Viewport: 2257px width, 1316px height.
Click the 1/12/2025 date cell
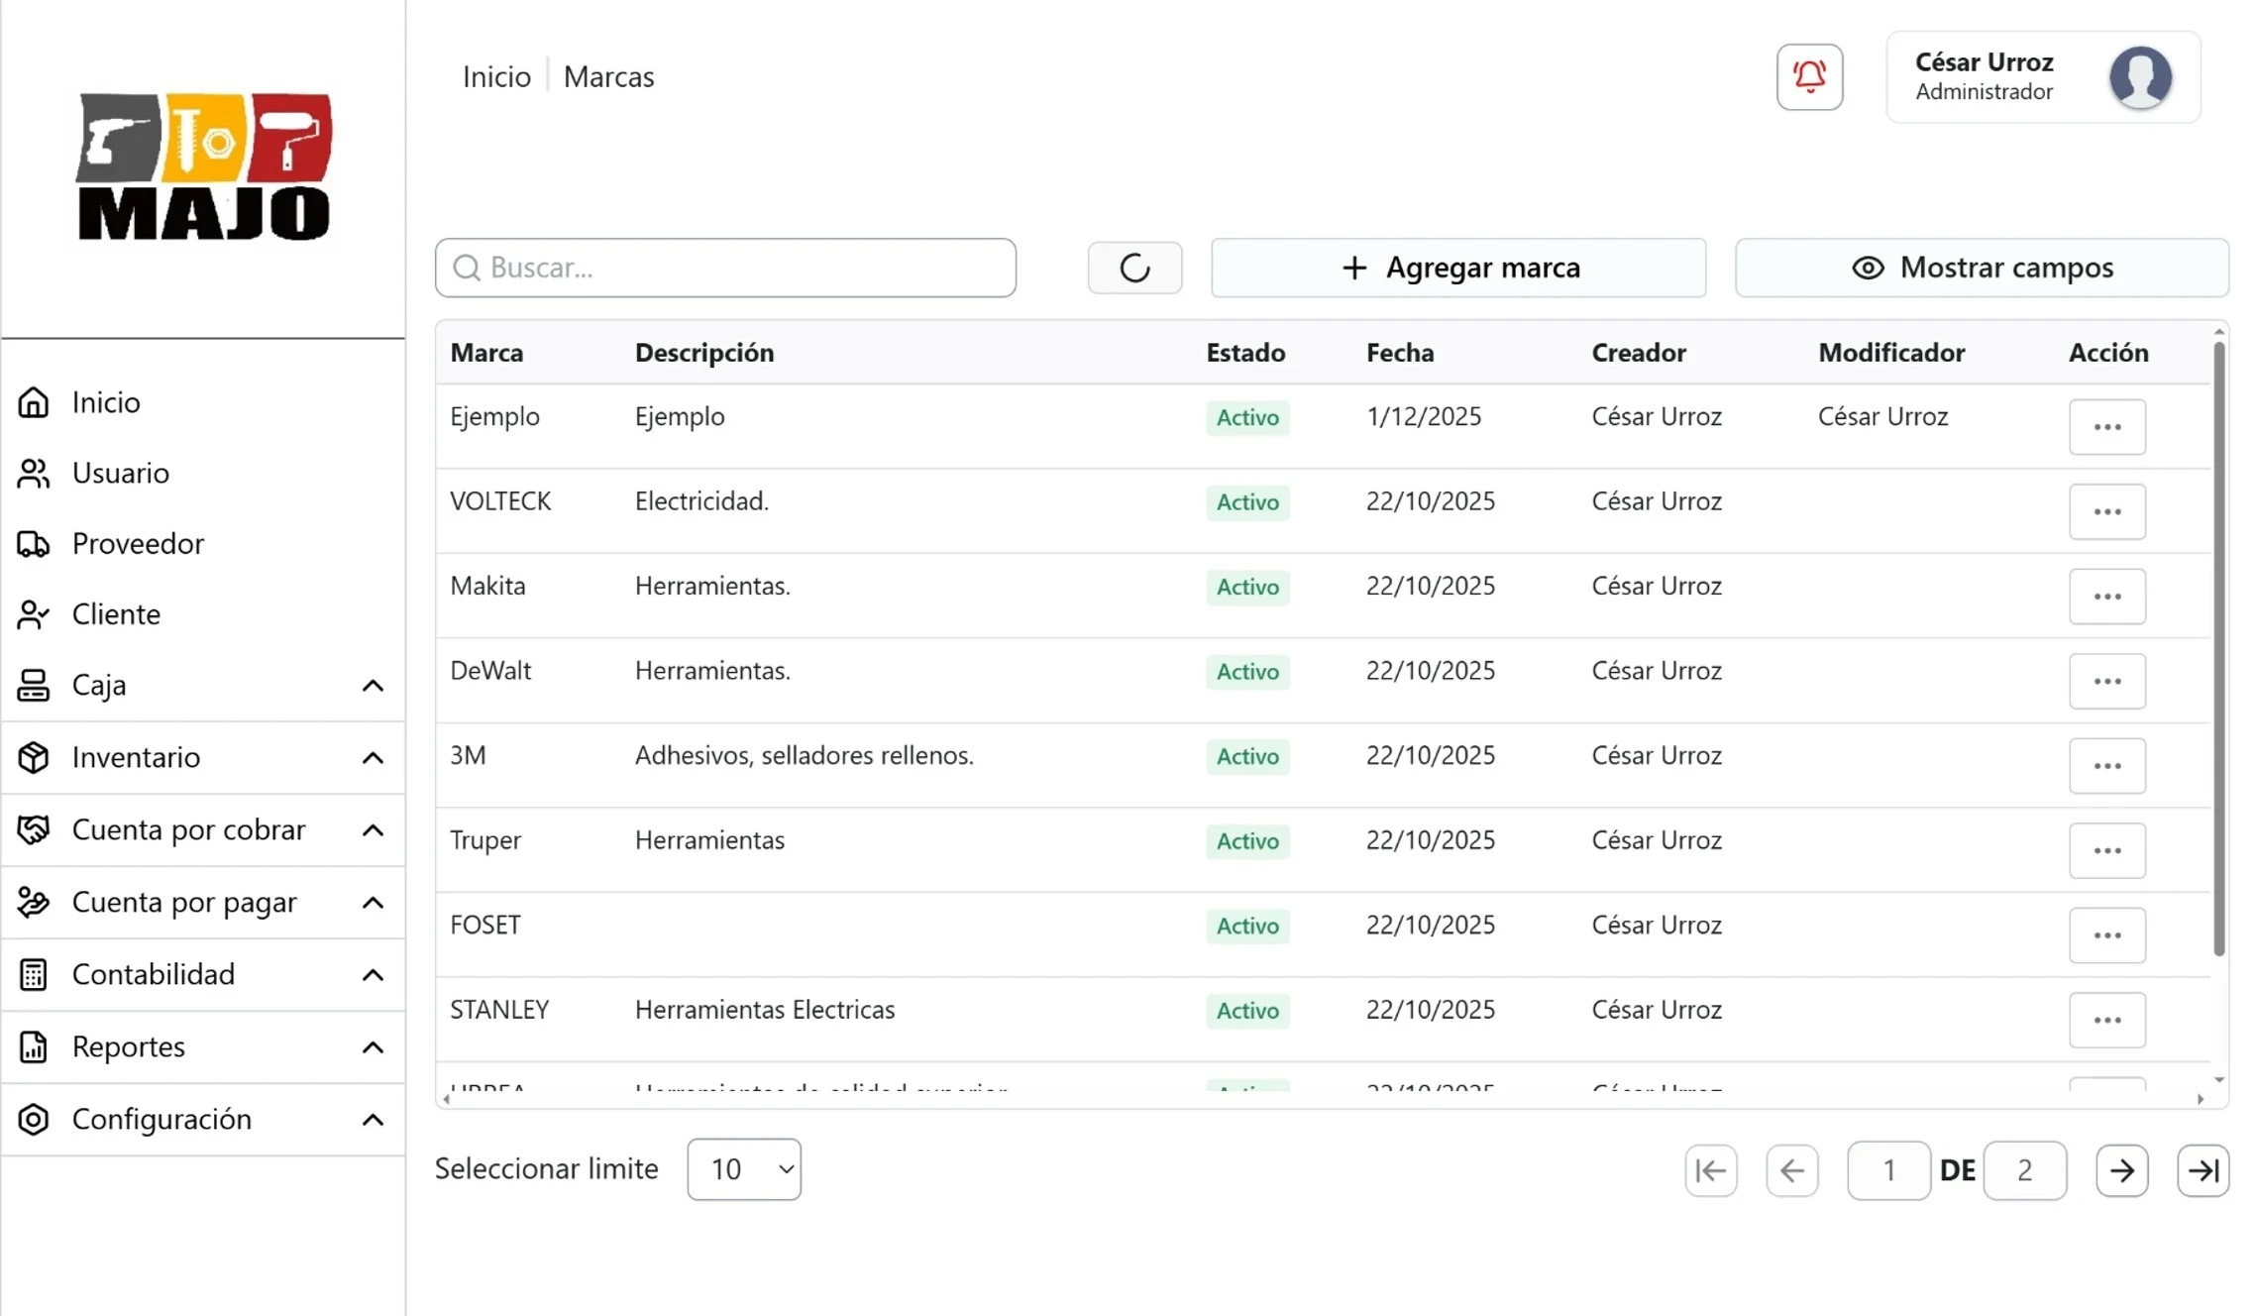coord(1424,416)
